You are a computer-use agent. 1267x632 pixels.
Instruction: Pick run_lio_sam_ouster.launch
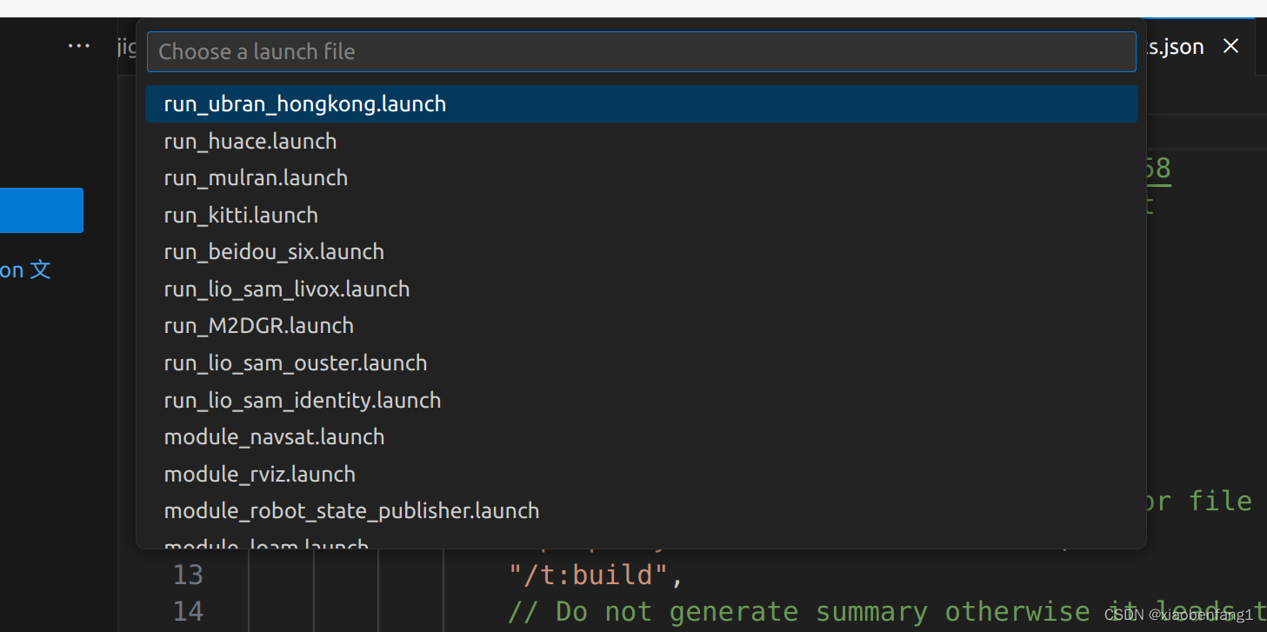point(641,363)
